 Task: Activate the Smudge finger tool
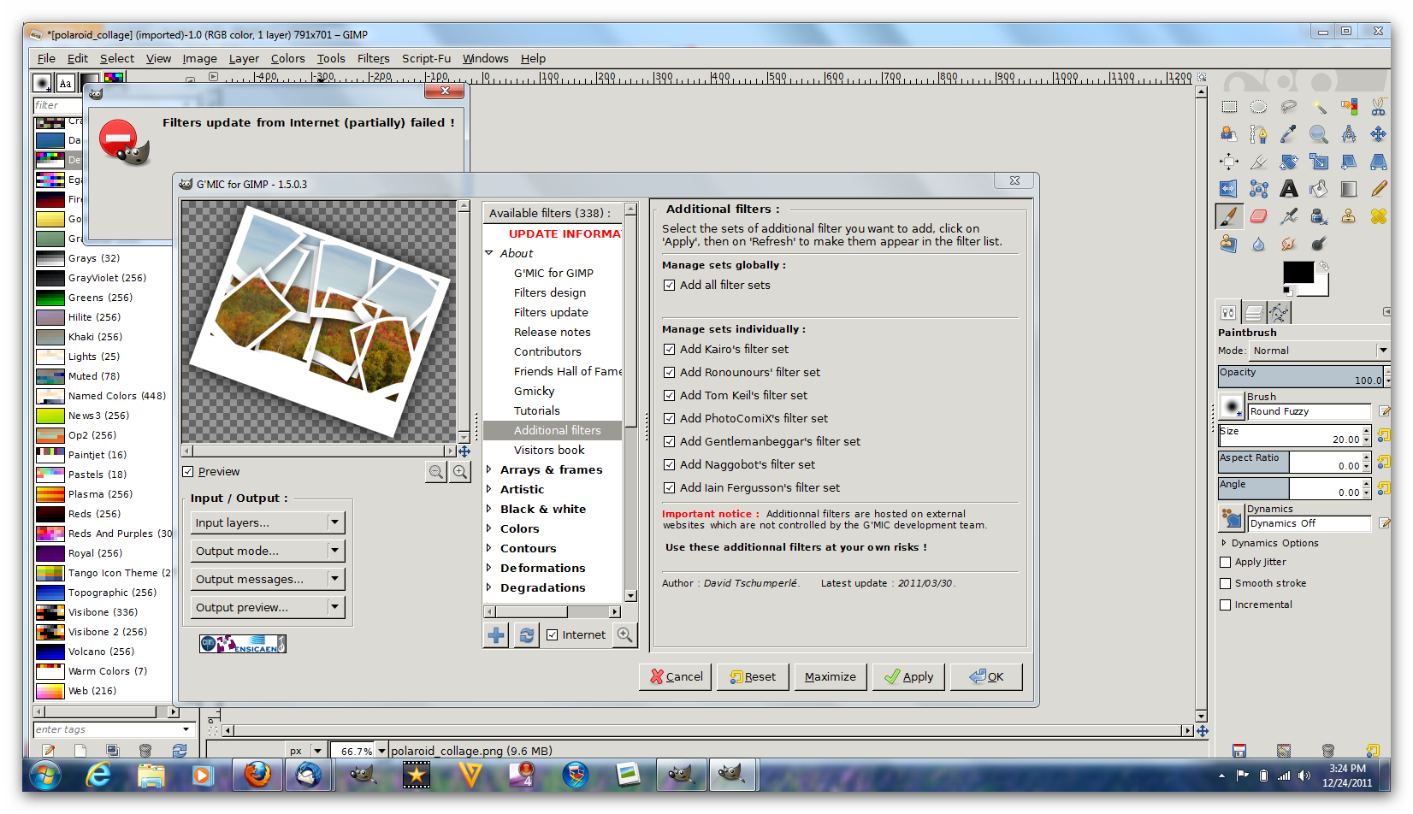1288,244
